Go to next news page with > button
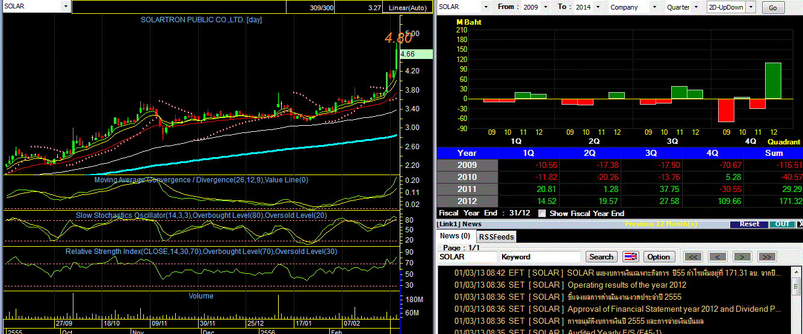This screenshot has height=334, width=803. pos(742,256)
